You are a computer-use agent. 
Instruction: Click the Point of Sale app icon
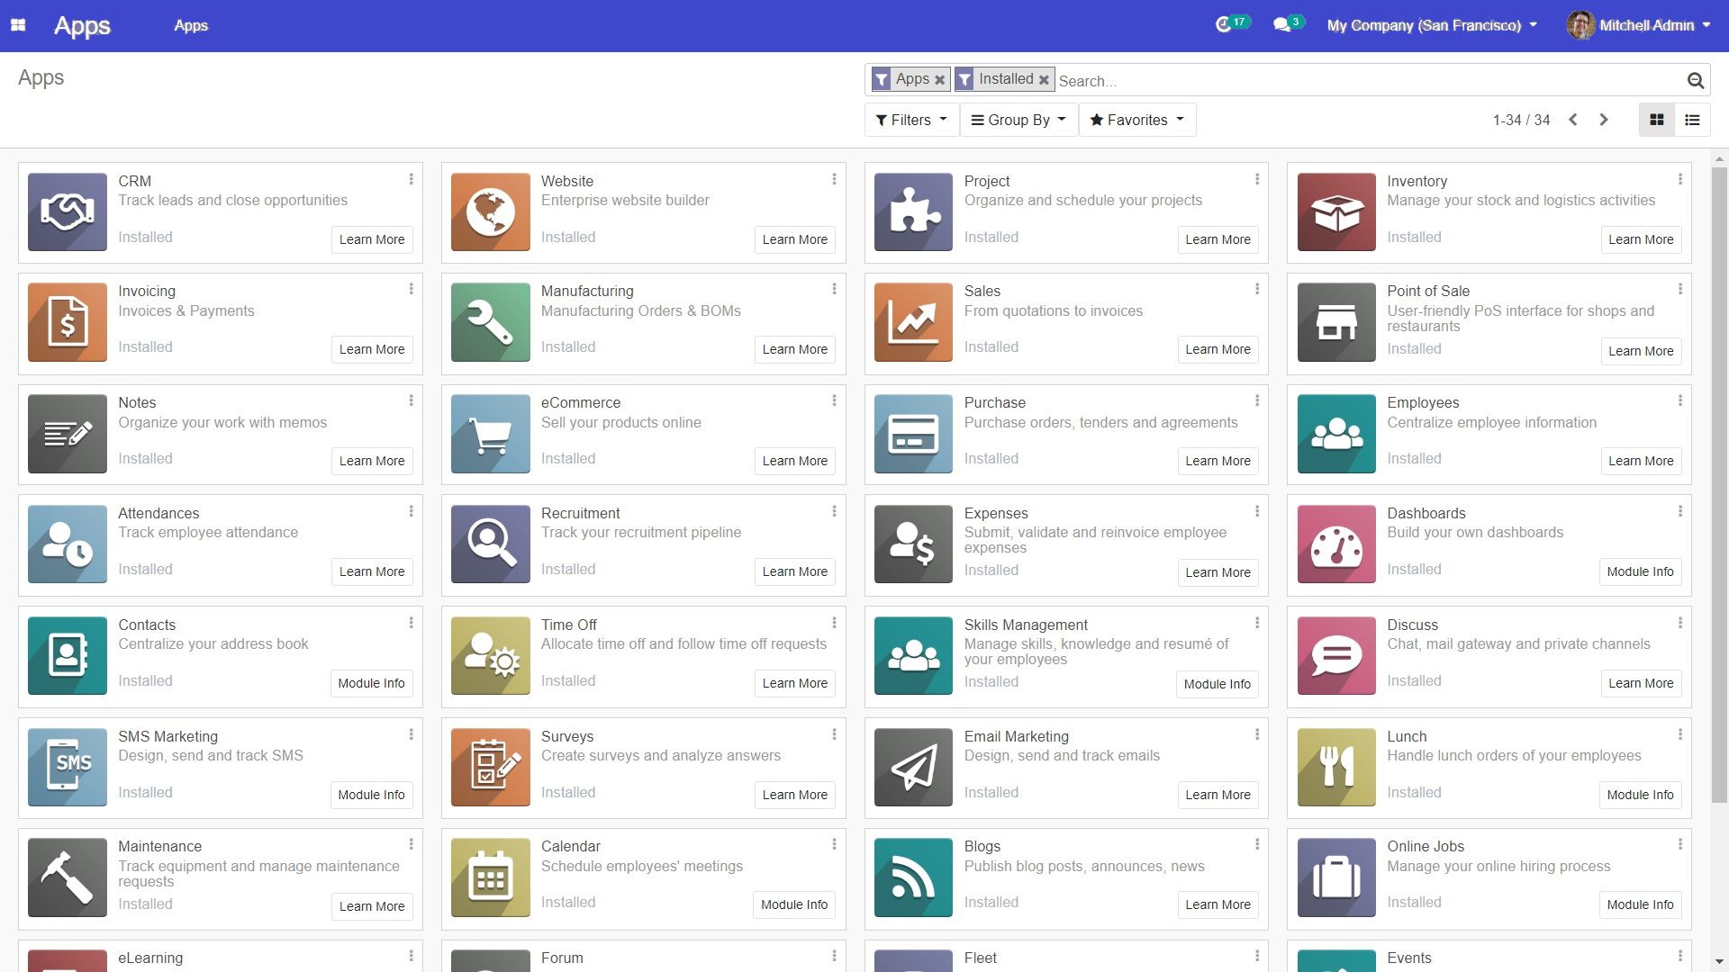pyautogui.click(x=1336, y=321)
